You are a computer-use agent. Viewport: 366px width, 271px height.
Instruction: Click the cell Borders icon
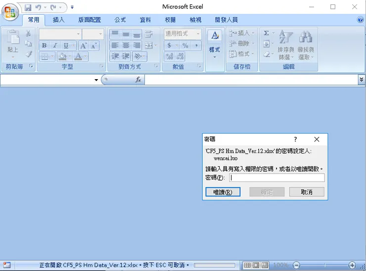click(45, 56)
